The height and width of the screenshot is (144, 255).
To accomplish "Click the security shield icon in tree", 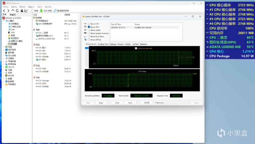I will [6, 76].
